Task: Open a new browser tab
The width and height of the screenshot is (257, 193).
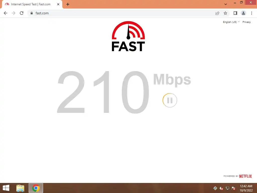Action: pos(68,4)
